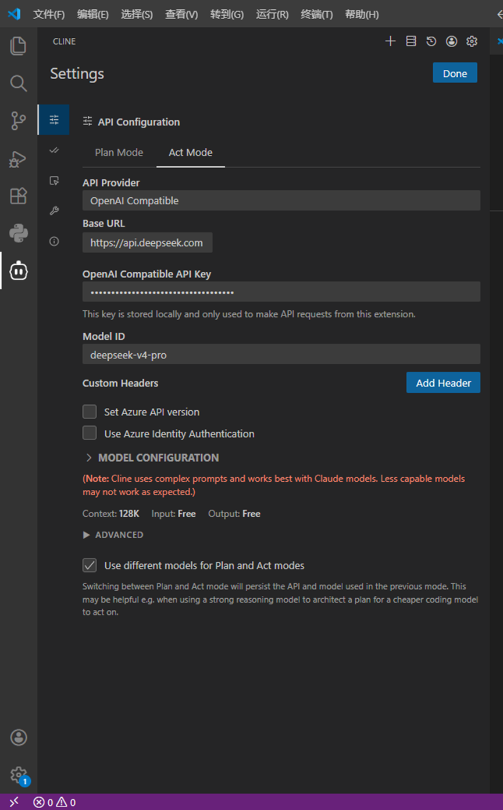Open the 运行(R) menu

(272, 14)
